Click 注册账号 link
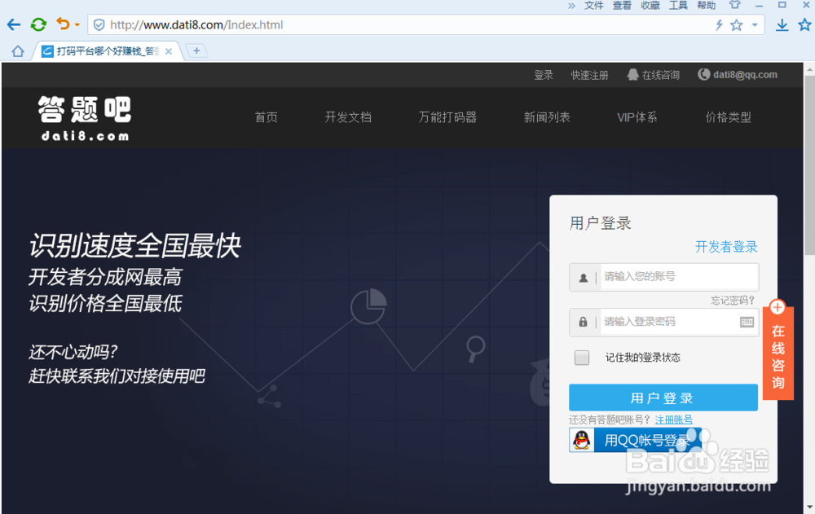This screenshot has width=815, height=514. (x=674, y=420)
